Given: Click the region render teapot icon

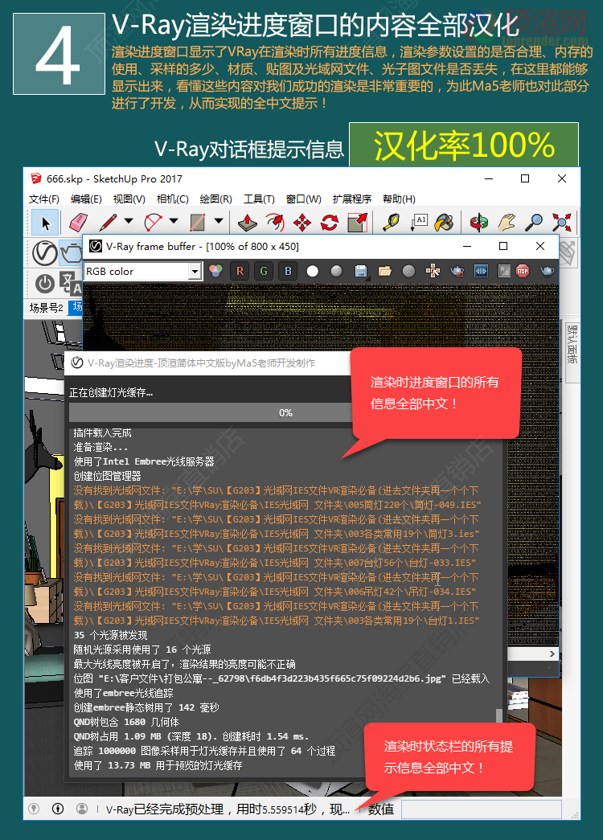Looking at the screenshot, I should [457, 271].
